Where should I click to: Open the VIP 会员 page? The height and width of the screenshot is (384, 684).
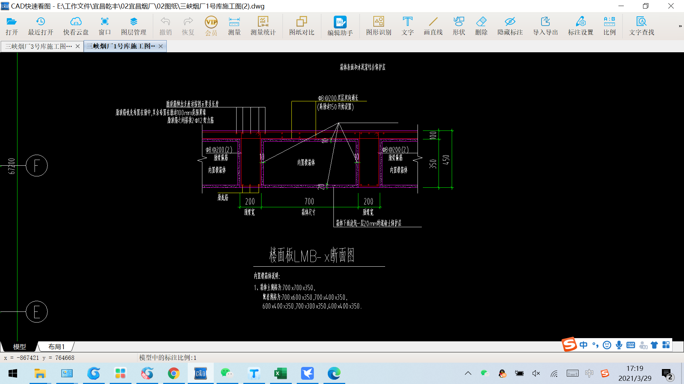click(211, 26)
